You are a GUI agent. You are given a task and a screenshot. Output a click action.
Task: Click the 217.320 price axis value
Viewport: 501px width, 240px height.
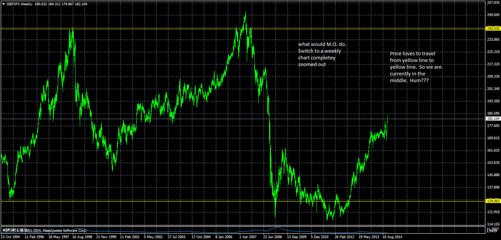[x=493, y=64]
